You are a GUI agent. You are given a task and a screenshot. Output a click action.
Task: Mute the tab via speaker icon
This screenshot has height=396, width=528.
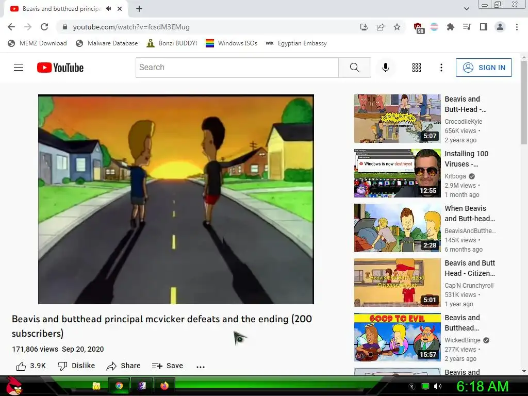(108, 9)
